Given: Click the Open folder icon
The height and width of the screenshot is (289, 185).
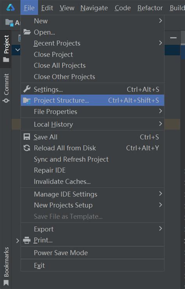Looking at the screenshot, I should 27,32.
